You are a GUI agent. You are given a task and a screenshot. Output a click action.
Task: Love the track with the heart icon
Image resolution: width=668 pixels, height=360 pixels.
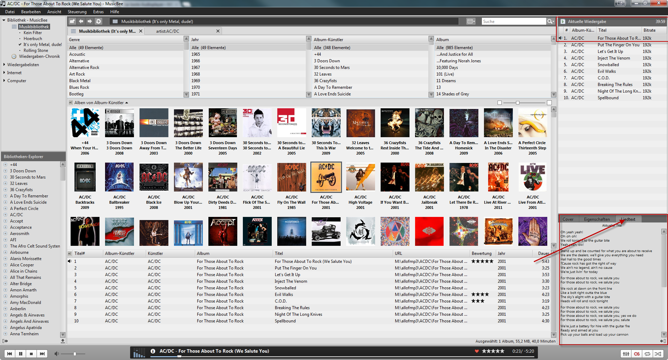click(477, 351)
